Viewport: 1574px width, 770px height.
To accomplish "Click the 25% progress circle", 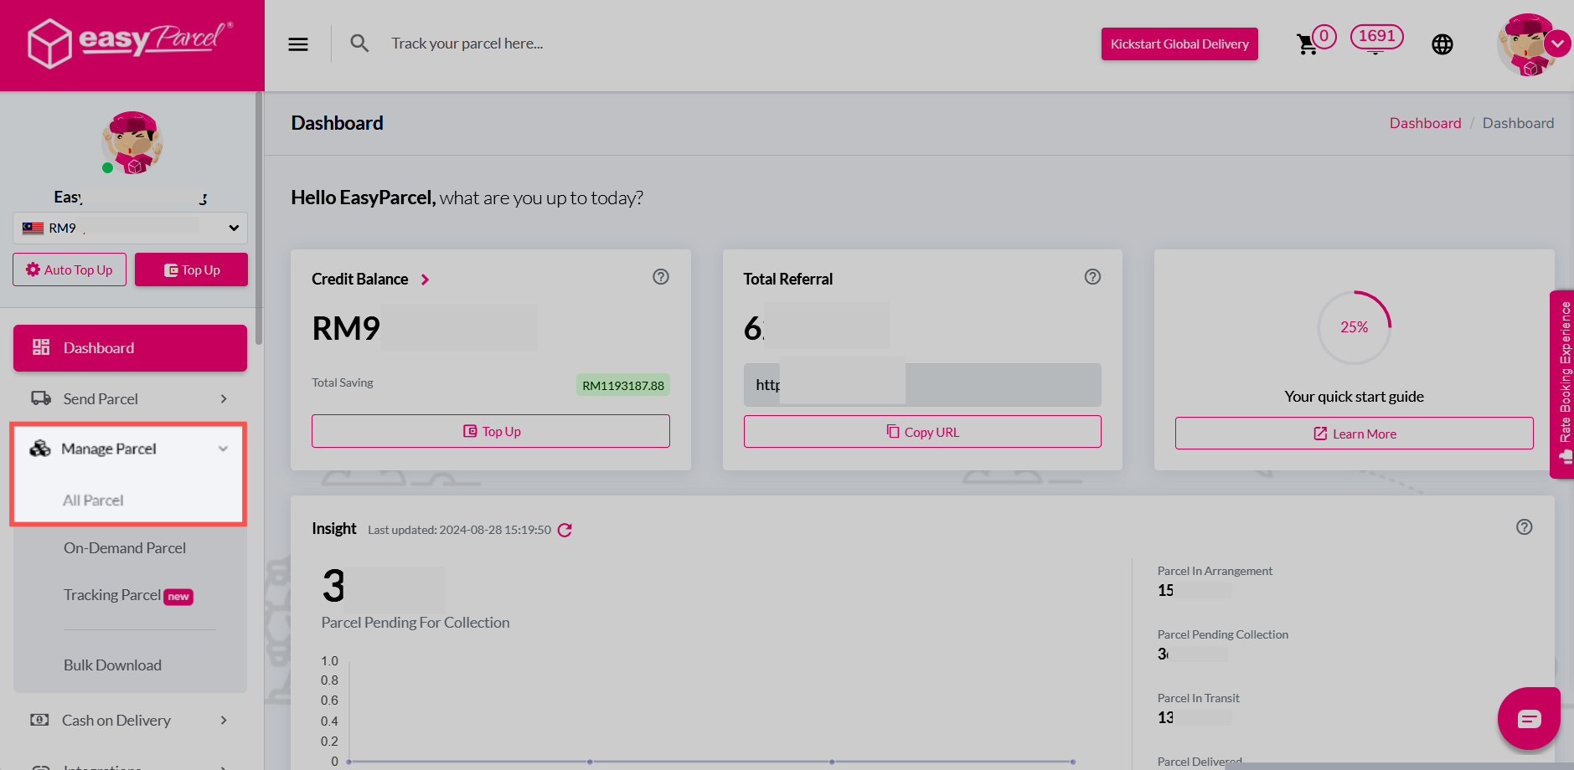I will (x=1355, y=327).
